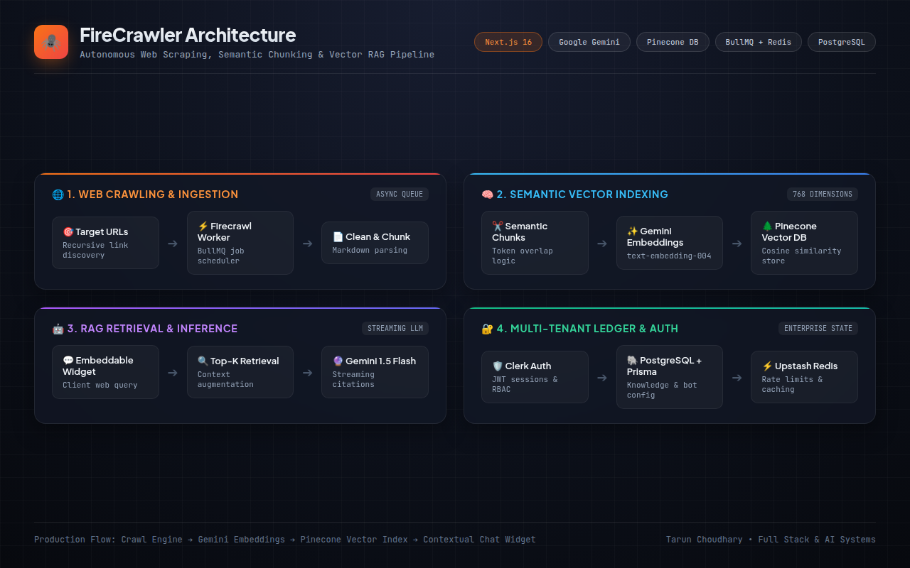This screenshot has width=910, height=568.
Task: Select the Google Gemini tech pill
Action: [589, 42]
